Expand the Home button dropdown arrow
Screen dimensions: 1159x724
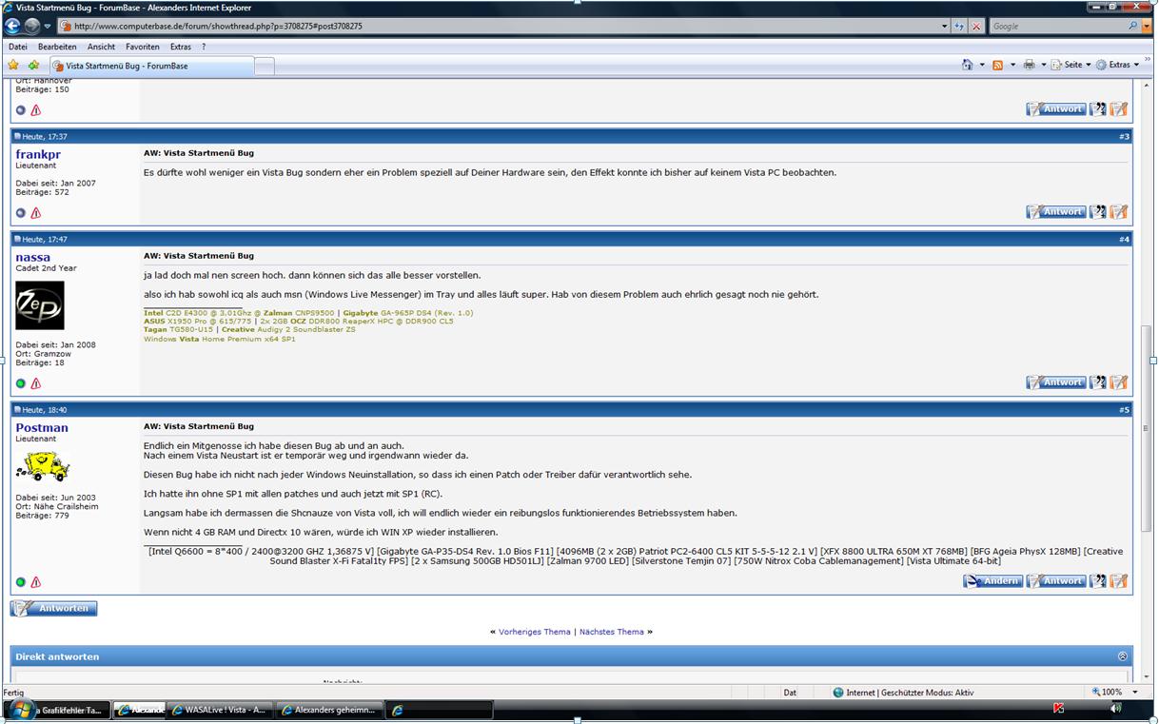982,65
